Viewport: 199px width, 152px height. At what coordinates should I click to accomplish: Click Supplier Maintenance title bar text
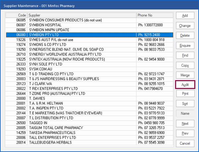tap(39, 6)
